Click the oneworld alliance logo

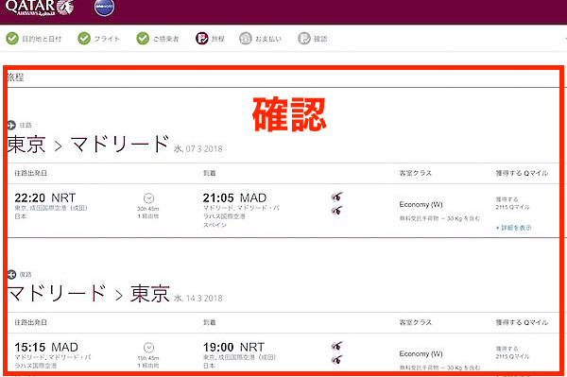tap(105, 8)
